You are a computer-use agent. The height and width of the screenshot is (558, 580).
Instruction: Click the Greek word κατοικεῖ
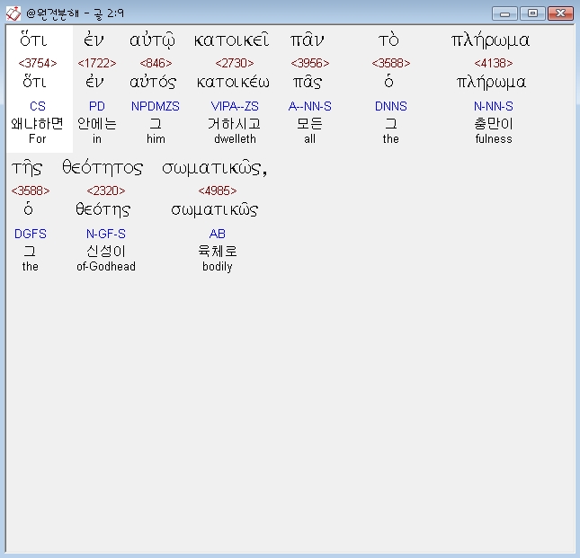pos(232,40)
